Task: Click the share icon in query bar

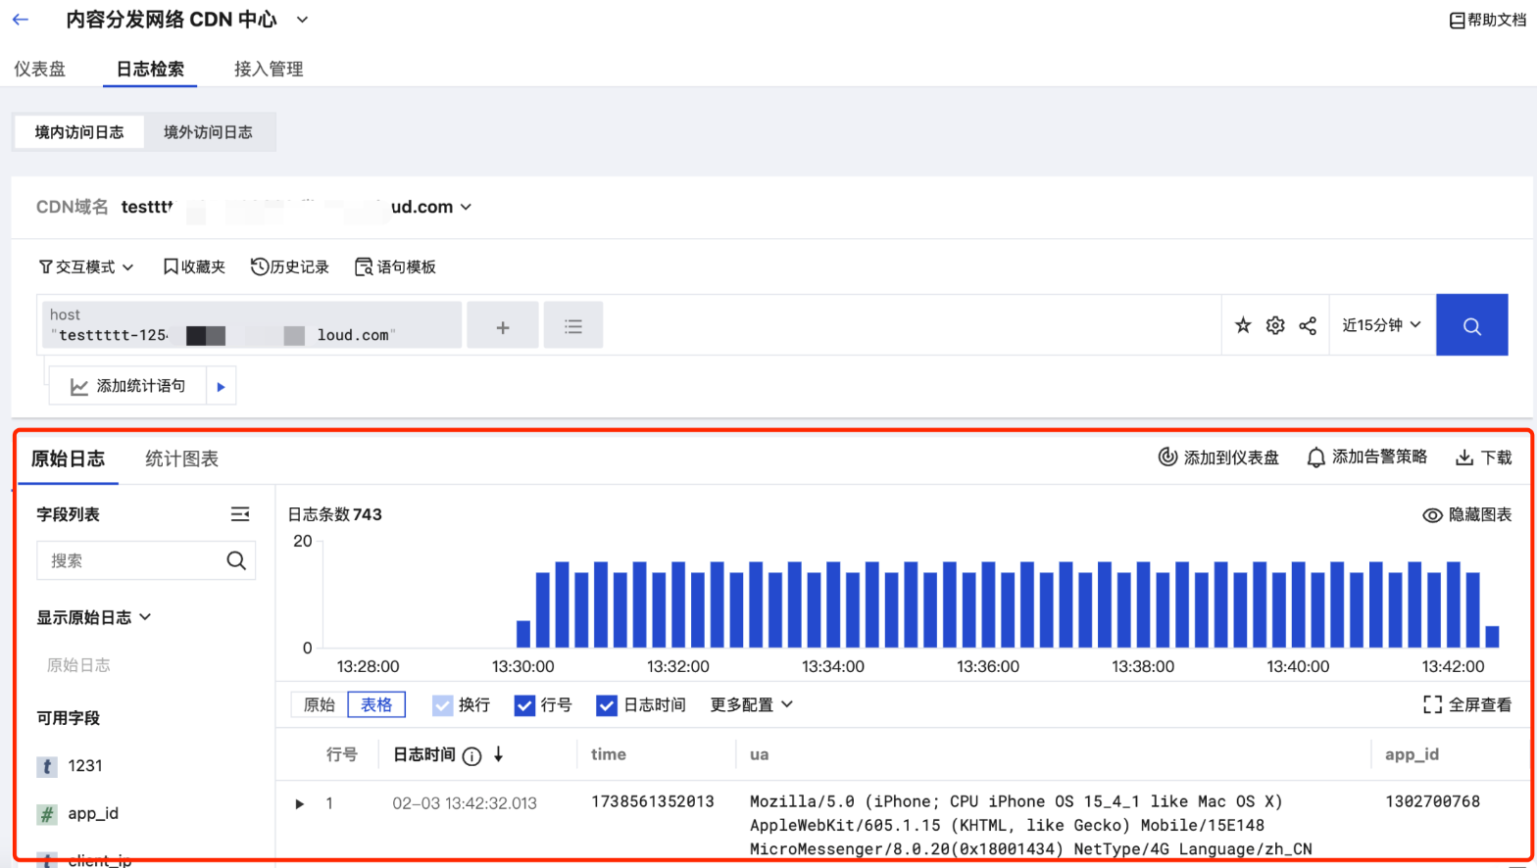Action: [x=1308, y=325]
